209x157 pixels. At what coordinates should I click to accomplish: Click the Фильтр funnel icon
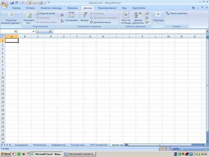(x=84, y=15)
